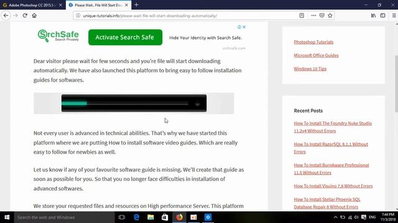Close the Adobe Photoshop CC tab
The height and width of the screenshot is (223, 398).
pyautogui.click(x=61, y=5)
